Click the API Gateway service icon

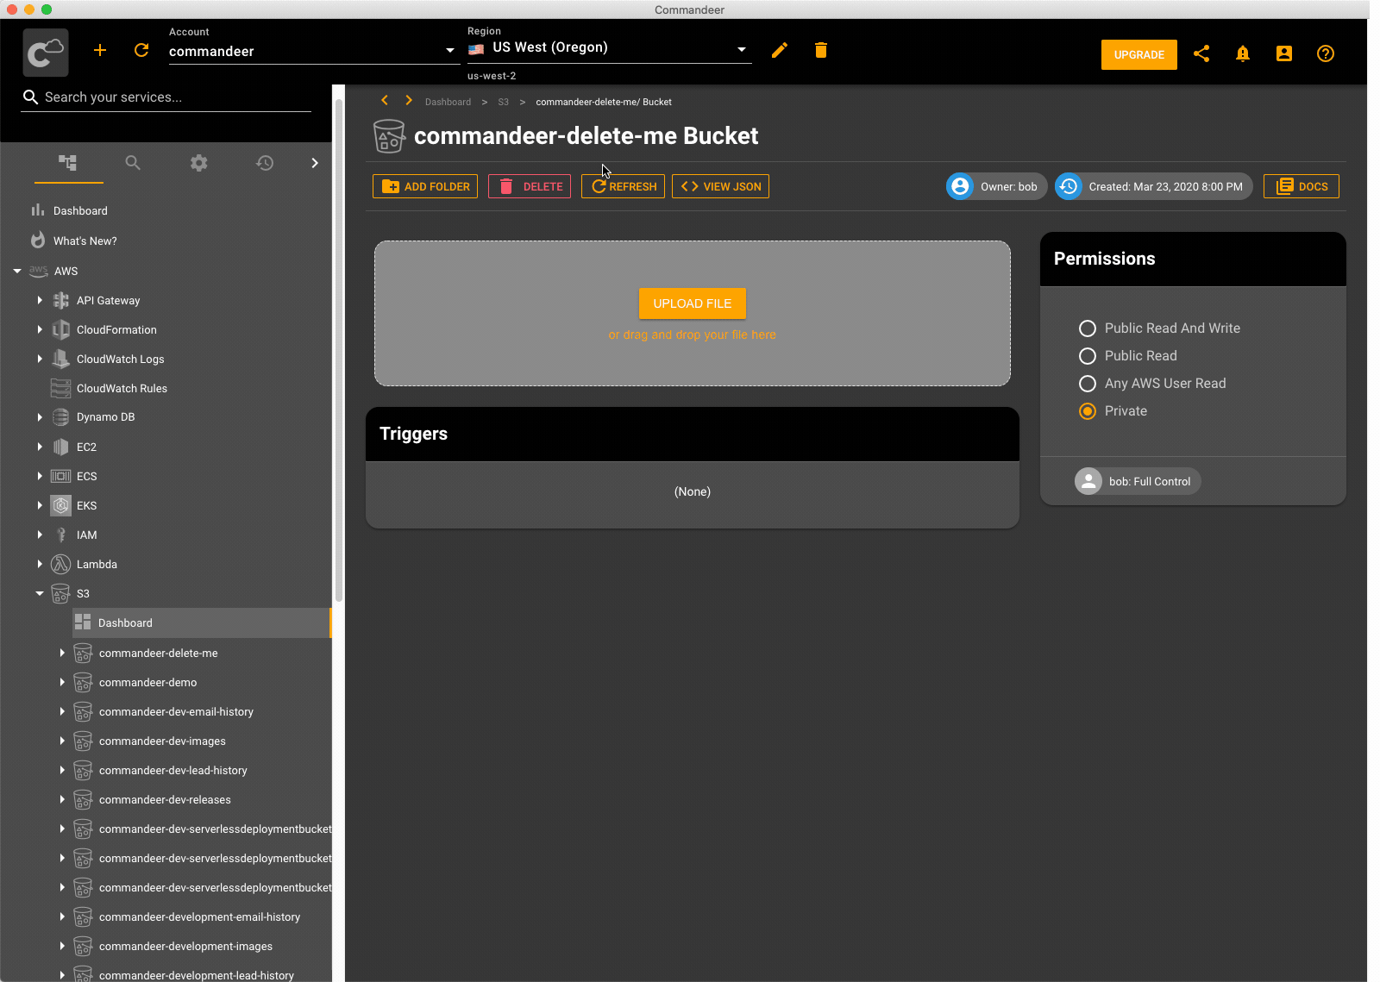tap(60, 300)
